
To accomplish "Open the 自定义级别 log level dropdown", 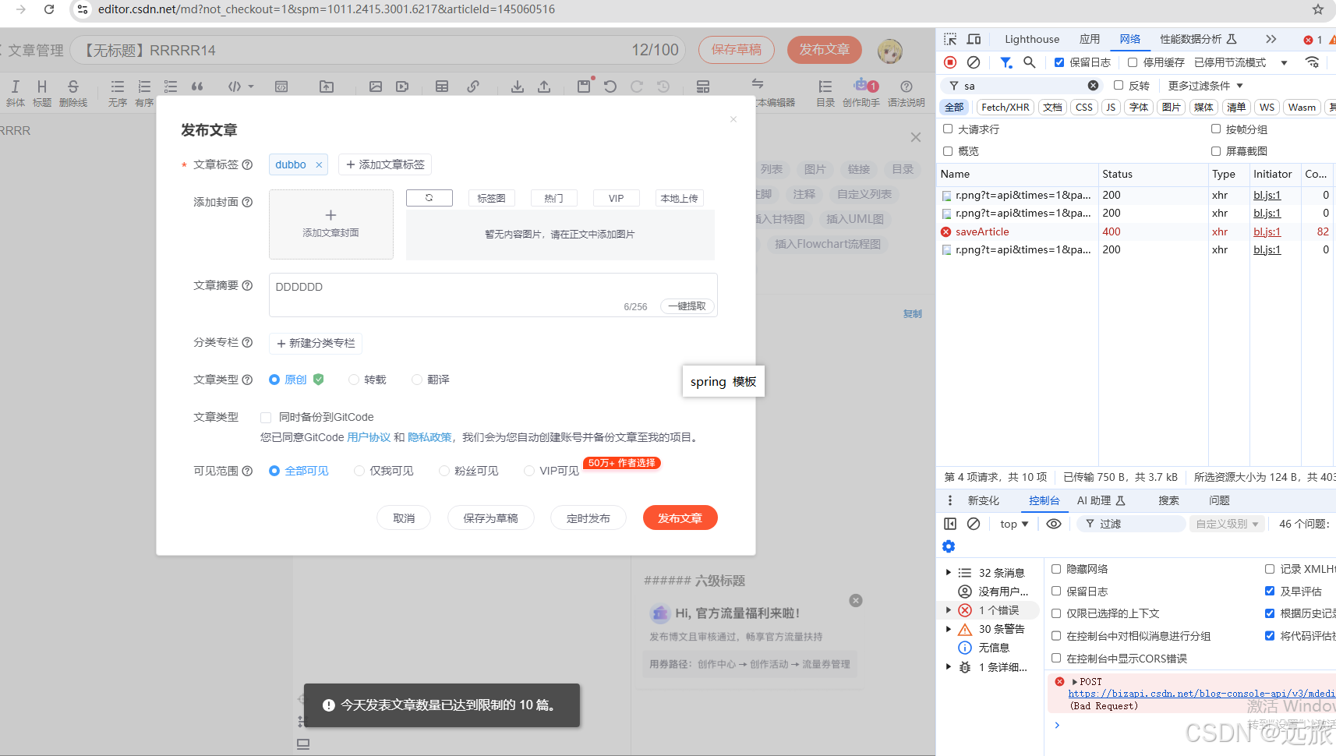I will [x=1227, y=524].
